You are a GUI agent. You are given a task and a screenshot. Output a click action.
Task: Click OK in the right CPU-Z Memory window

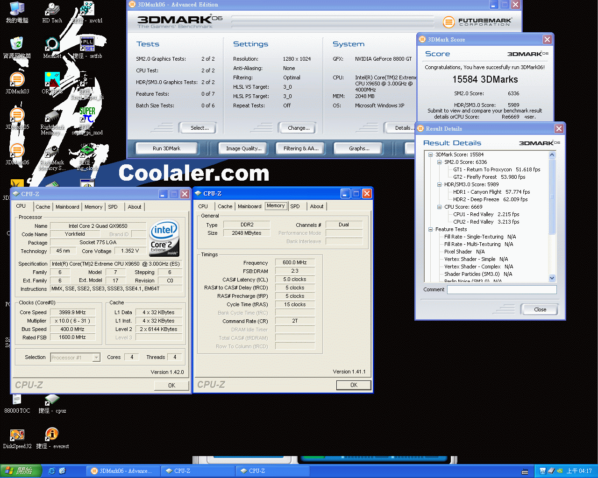pos(354,385)
